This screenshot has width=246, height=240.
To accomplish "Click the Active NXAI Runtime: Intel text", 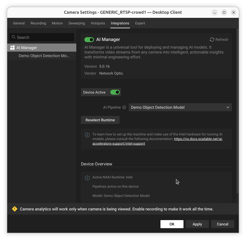I will click(113, 177).
